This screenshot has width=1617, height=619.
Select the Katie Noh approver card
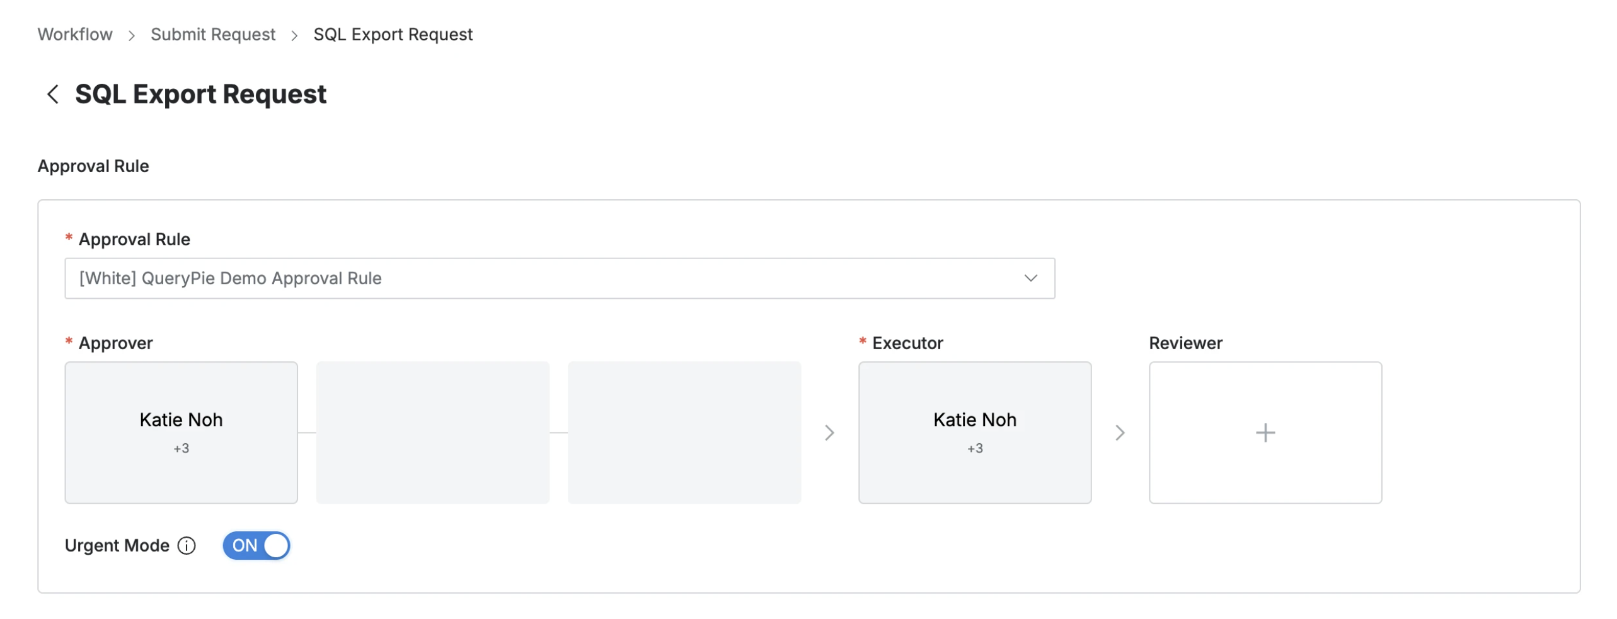coord(181,420)
